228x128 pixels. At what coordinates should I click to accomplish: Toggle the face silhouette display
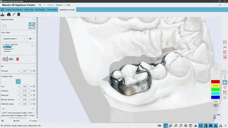point(205,126)
